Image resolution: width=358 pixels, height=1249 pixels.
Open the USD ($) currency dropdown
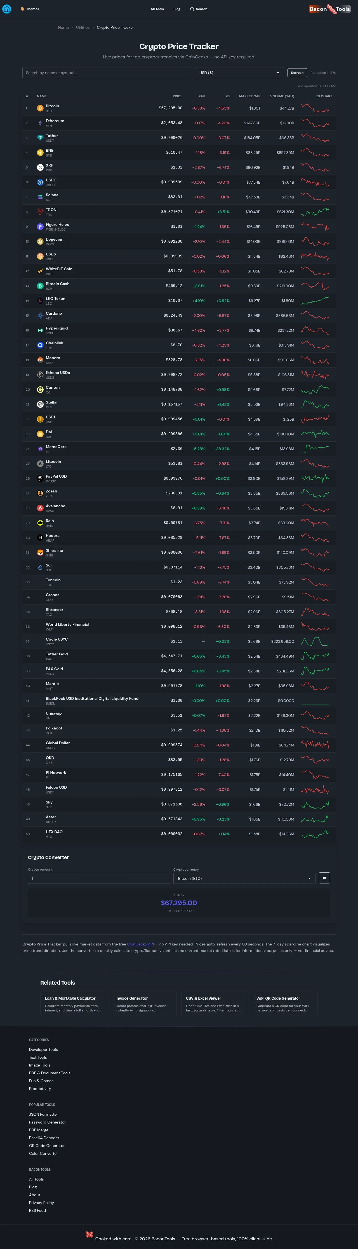239,73
